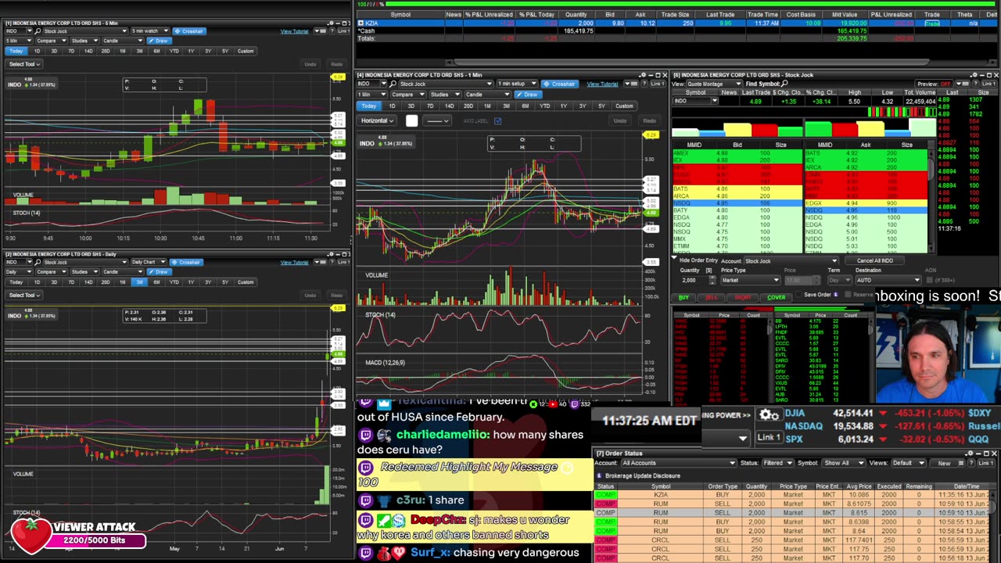Click the dollar sign toggle next to Quantity

pyautogui.click(x=709, y=271)
